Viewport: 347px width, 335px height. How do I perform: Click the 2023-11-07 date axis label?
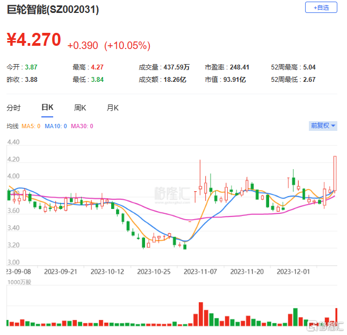pos(200,272)
